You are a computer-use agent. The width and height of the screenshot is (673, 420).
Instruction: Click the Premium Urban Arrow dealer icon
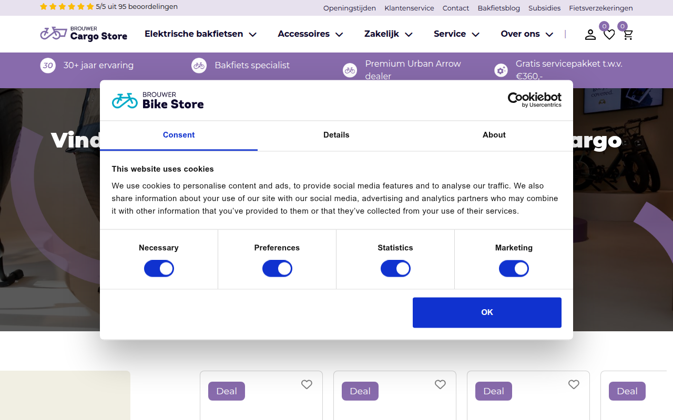pyautogui.click(x=350, y=70)
